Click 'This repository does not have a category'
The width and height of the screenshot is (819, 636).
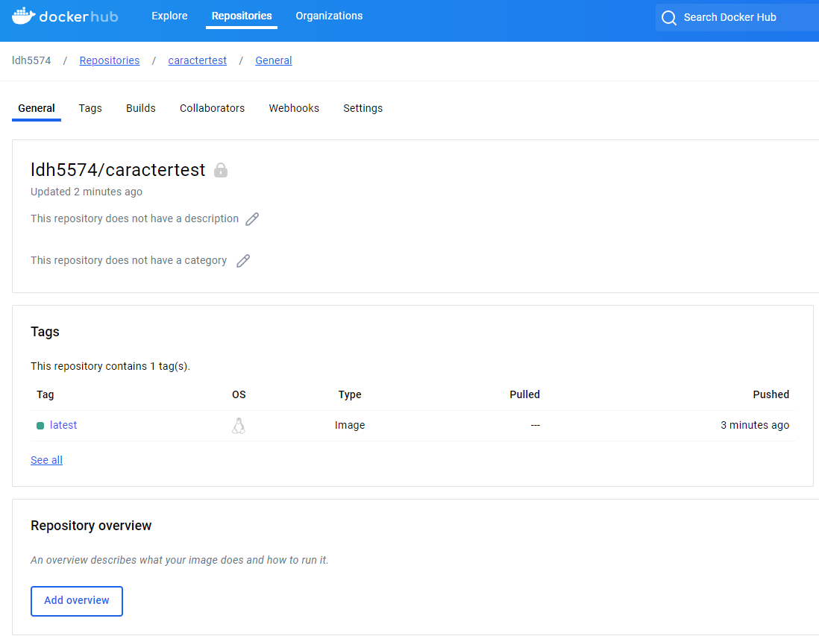[128, 260]
